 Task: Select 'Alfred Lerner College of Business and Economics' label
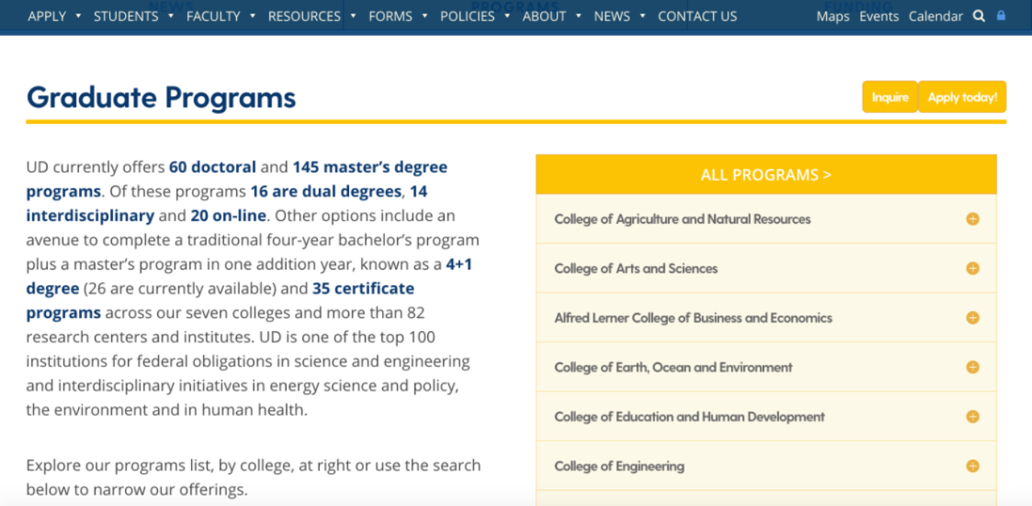click(694, 318)
